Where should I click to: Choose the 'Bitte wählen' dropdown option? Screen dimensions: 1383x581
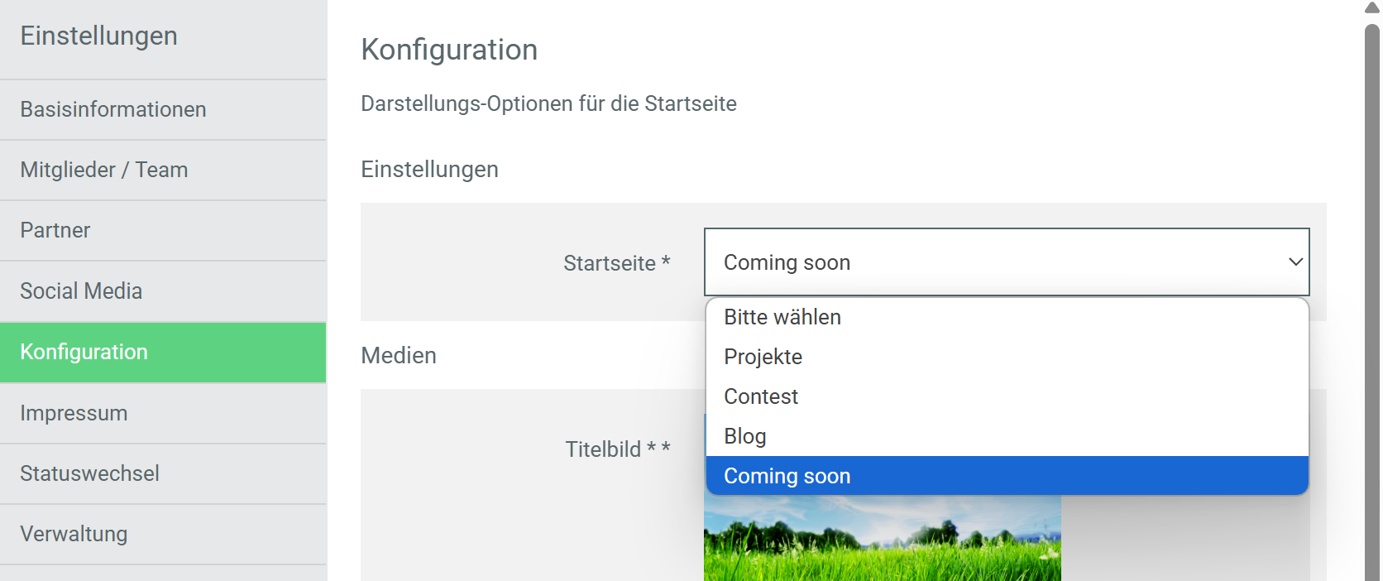coord(782,317)
